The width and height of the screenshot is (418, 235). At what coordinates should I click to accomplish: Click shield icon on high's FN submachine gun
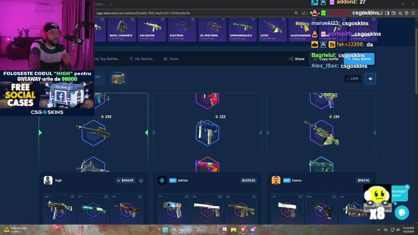[x=72, y=197]
